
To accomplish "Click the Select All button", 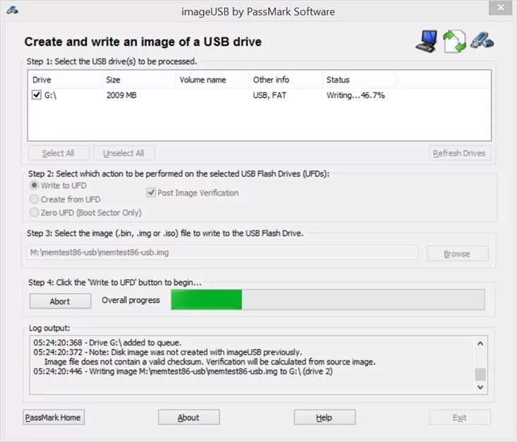I will pyautogui.click(x=59, y=153).
